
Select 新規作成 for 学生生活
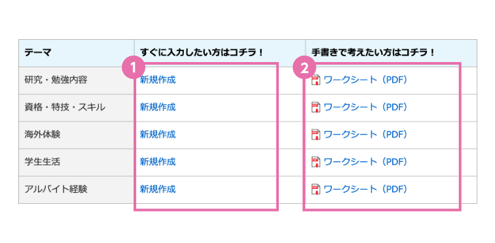click(158, 162)
